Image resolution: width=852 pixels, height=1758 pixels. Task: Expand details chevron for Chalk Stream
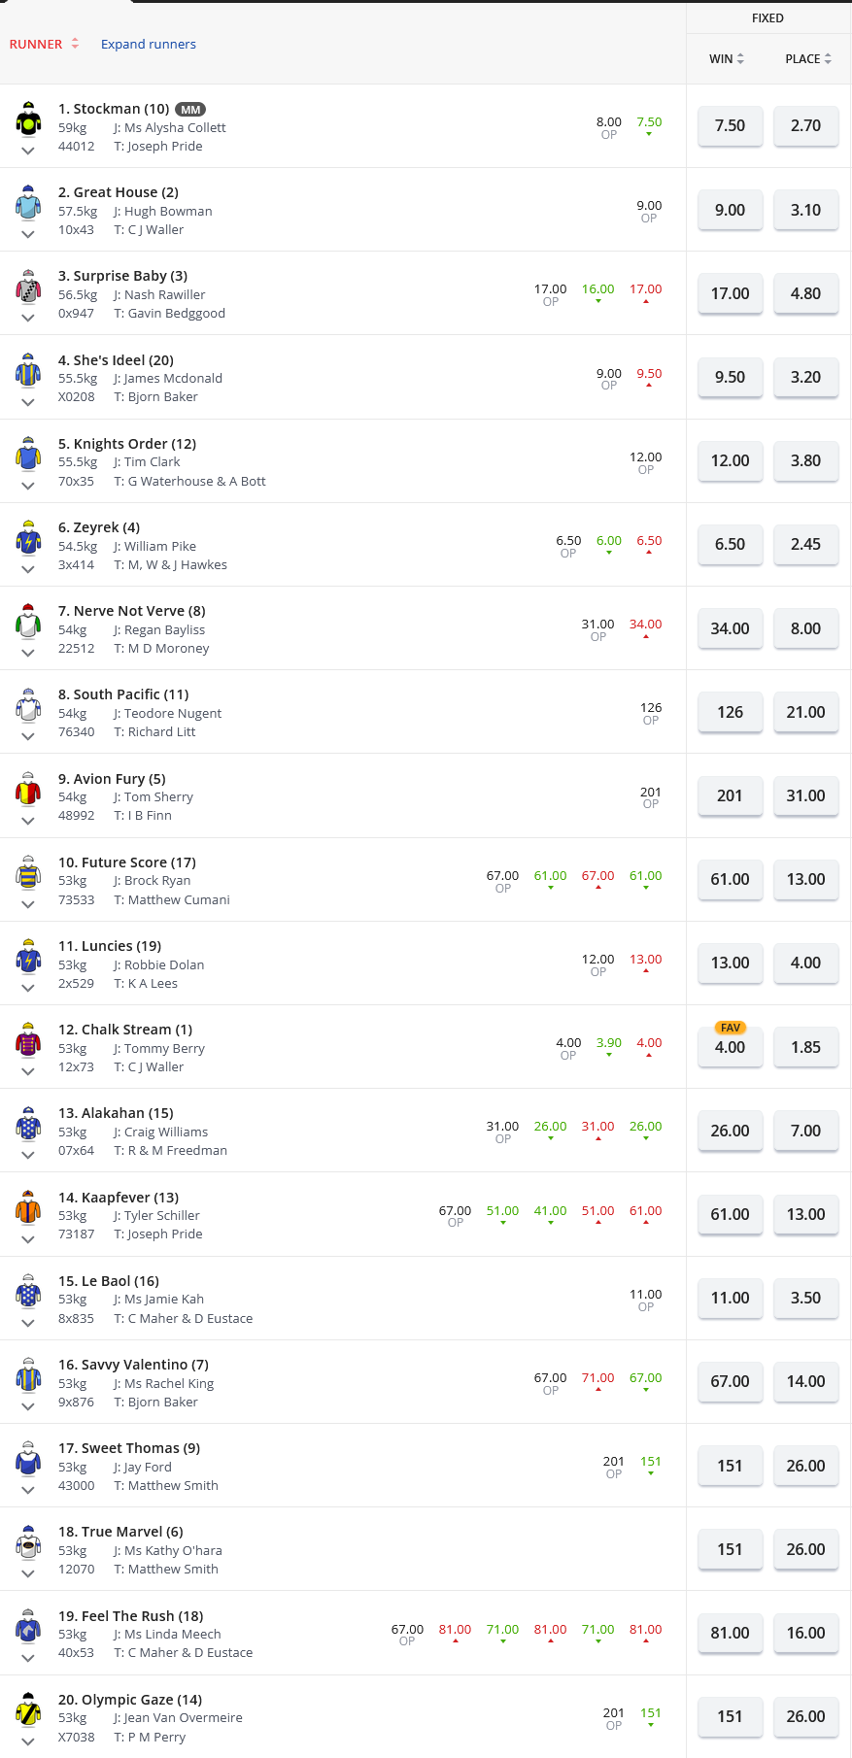click(28, 1071)
